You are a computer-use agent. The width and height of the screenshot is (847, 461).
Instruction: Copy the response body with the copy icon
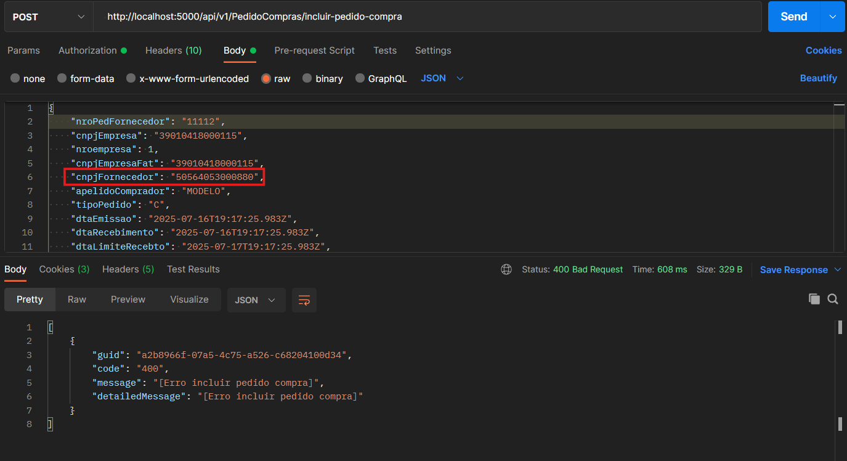tap(814, 299)
